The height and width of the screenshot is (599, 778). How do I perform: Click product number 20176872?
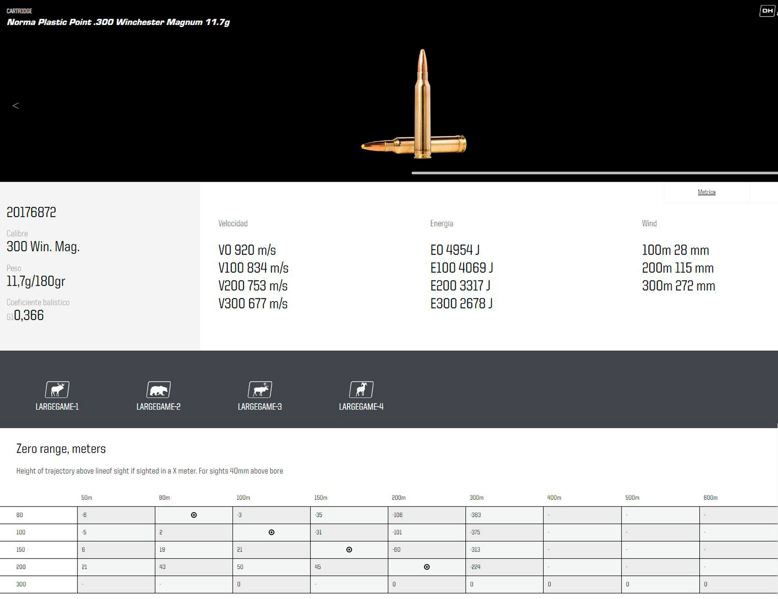click(x=31, y=212)
